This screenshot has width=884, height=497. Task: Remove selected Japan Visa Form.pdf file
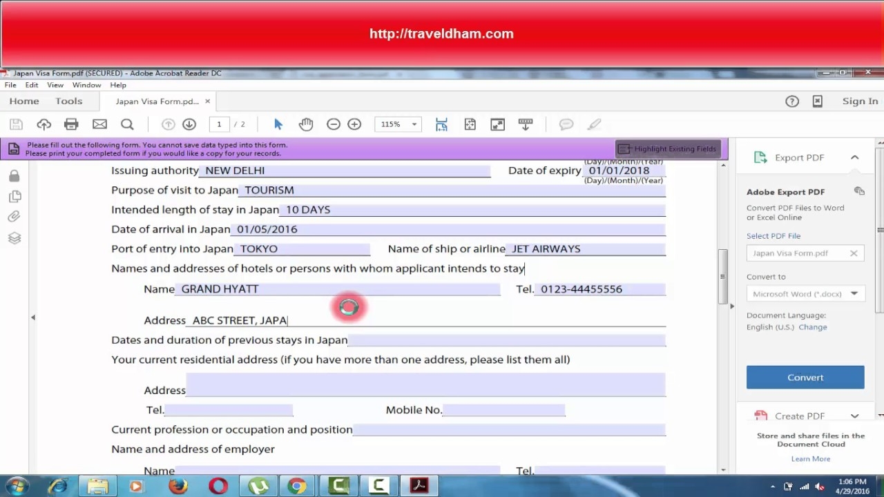[854, 253]
